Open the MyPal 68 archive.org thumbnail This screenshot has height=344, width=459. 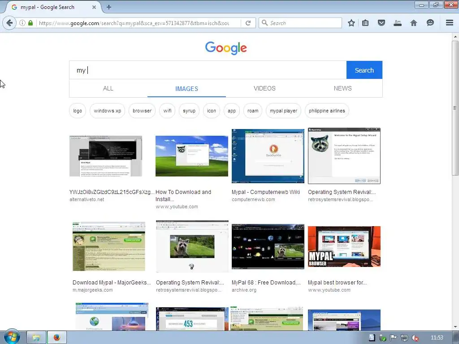(x=268, y=246)
